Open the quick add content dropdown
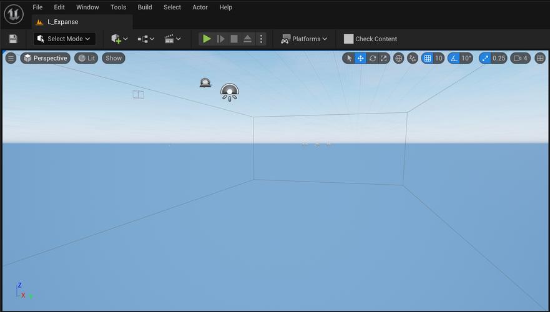Viewport: 550px width, 312px height. pos(119,39)
